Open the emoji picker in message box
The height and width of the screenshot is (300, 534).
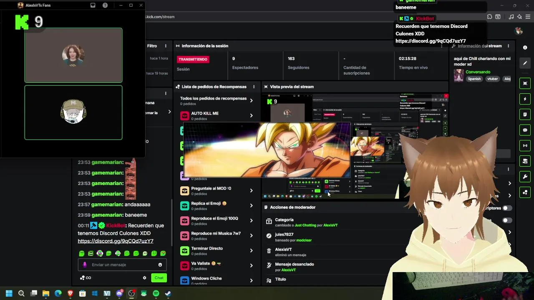[160, 265]
